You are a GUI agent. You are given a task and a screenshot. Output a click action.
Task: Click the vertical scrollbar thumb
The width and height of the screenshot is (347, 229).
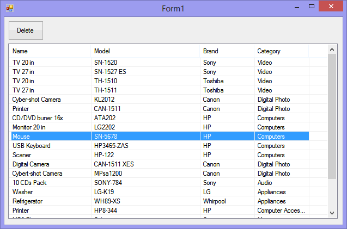coord(332,116)
